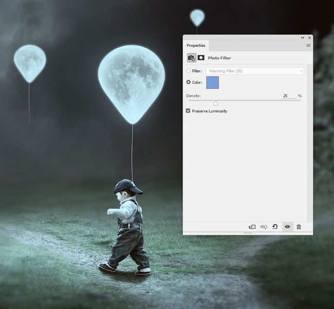Click the Properties panel vertical scrollbar

point(310,143)
